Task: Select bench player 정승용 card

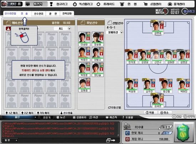Action: point(98,39)
